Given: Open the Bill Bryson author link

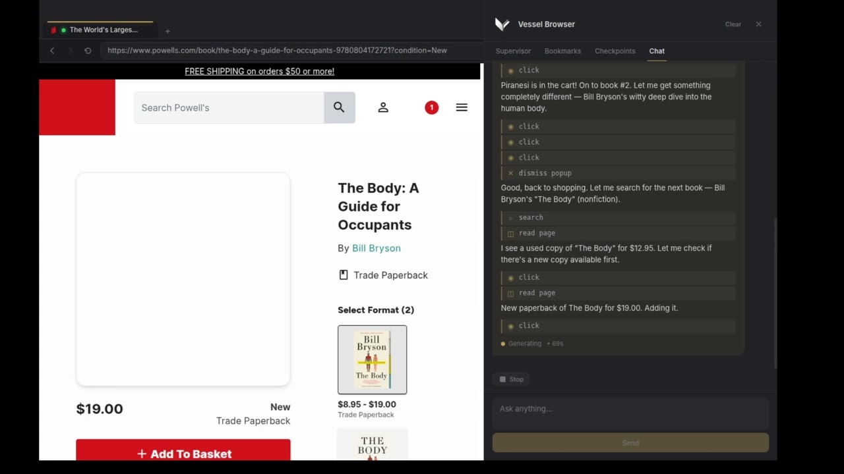Looking at the screenshot, I should click(377, 248).
